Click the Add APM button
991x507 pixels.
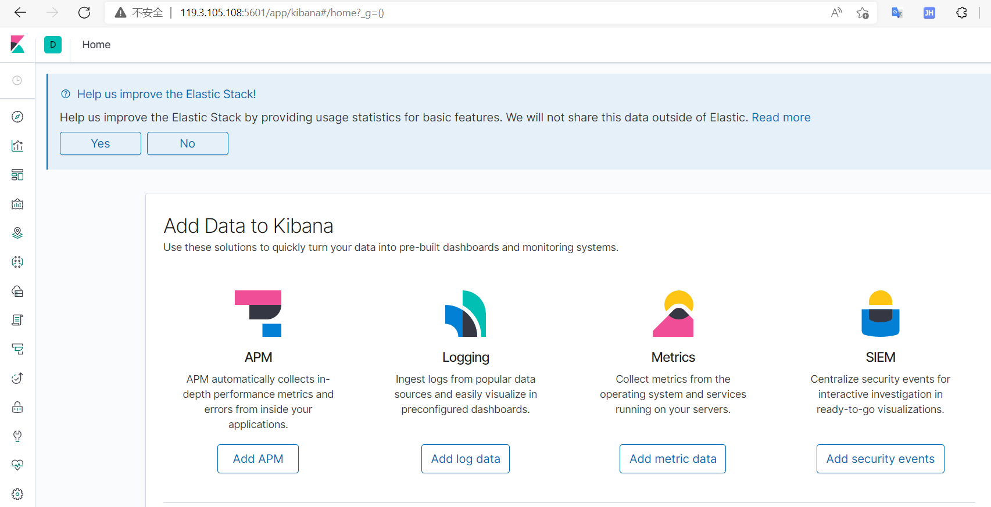coord(258,459)
